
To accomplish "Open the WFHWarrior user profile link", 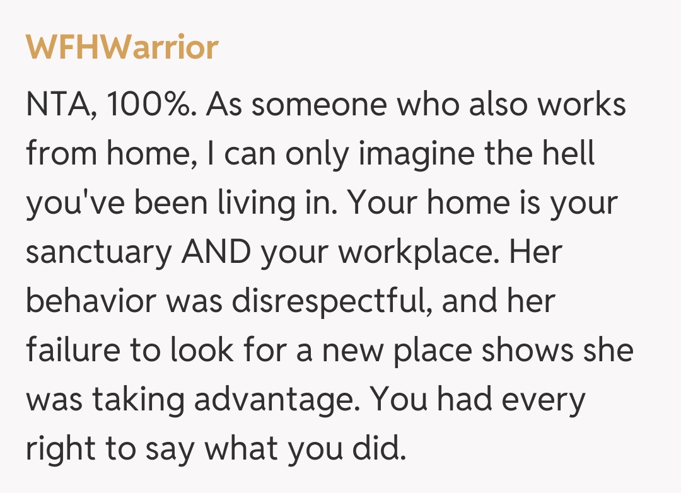I will (122, 47).
